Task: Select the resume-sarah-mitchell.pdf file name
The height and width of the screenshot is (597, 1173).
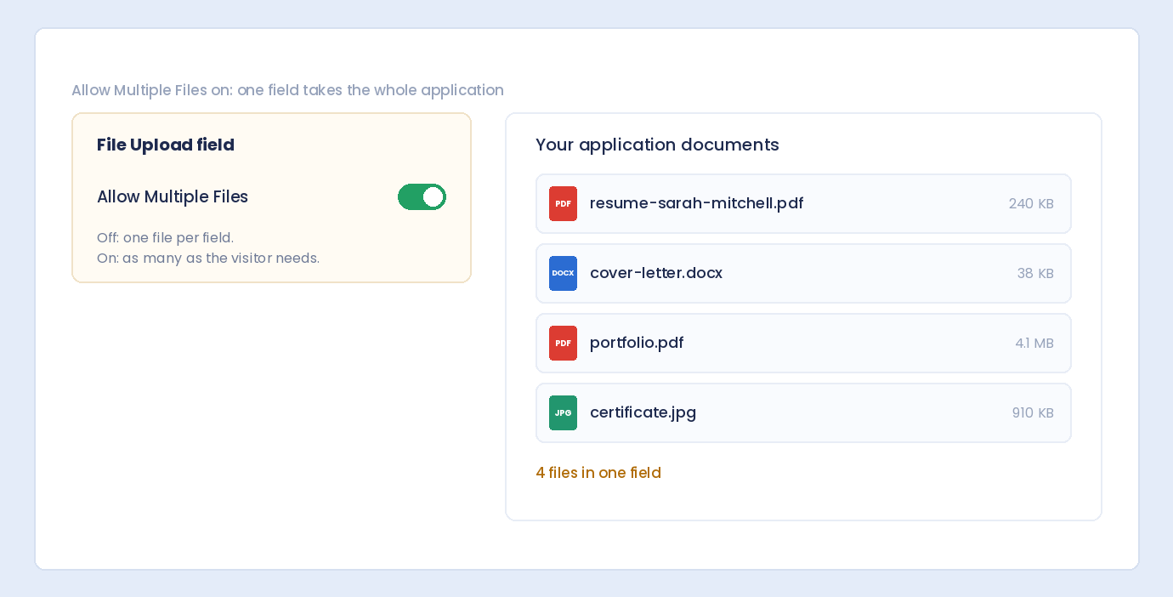Action: click(x=696, y=203)
